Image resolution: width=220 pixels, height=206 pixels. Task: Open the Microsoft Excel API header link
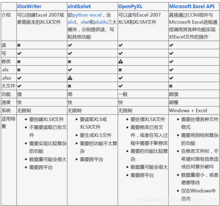(x=192, y=7)
